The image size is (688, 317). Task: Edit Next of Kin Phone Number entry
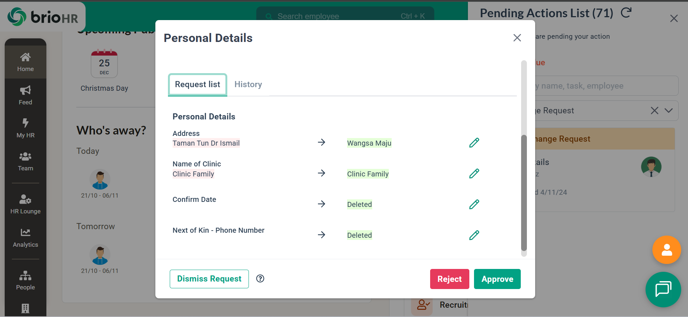(x=474, y=235)
